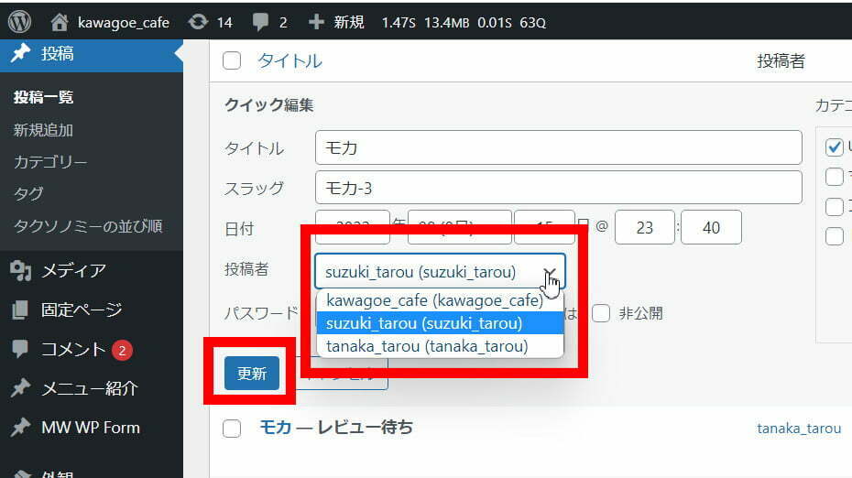Screen dimensions: 852x478
Task: Click the pin icon beside メニュー紹介
Action: [21, 388]
